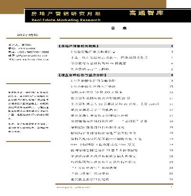Click the website URL in sidebar contacts
191x196 pixels.
[28, 59]
